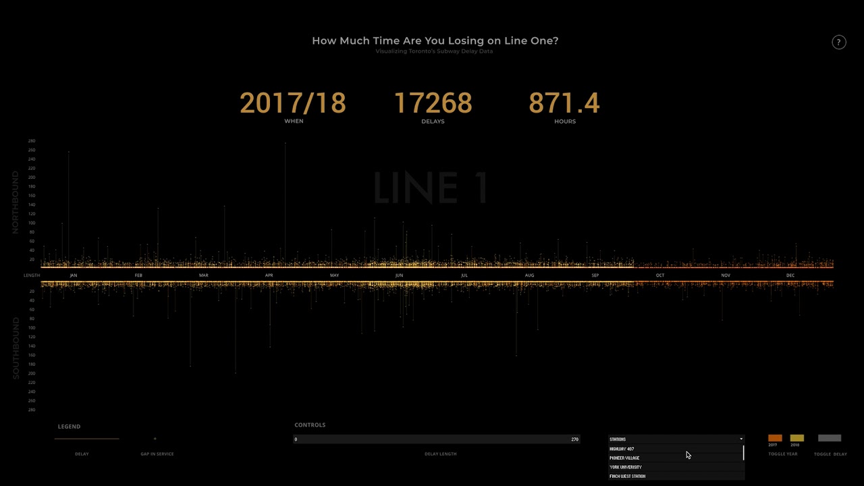
Task: Pick Finch West Station option
Action: click(675, 476)
